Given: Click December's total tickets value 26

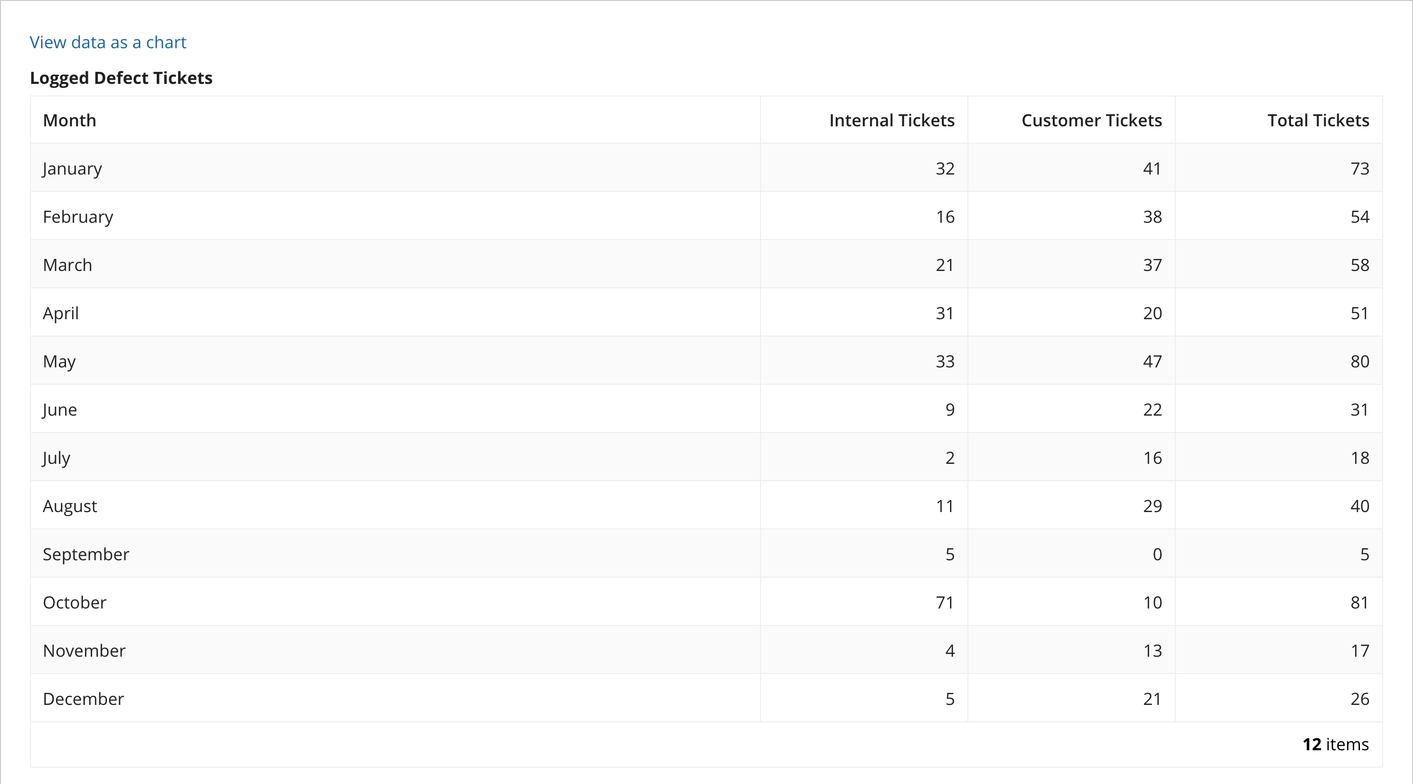Looking at the screenshot, I should coord(1359,699).
